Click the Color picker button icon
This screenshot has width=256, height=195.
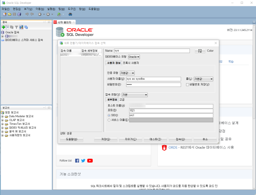point(200,51)
